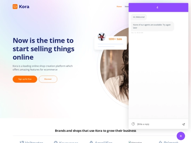Close the chat widget with purple X button
191x143 pixels.
point(181,136)
